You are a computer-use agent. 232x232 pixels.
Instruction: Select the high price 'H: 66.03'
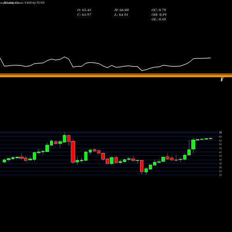(x=122, y=10)
